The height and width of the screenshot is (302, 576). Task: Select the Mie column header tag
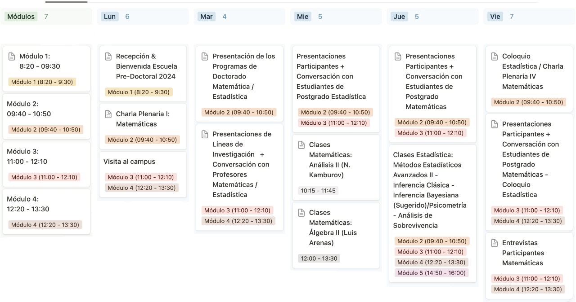coord(302,17)
